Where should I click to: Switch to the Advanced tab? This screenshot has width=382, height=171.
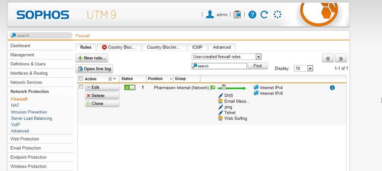(x=222, y=47)
